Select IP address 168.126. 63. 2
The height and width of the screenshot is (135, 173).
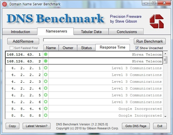click(x=24, y=61)
